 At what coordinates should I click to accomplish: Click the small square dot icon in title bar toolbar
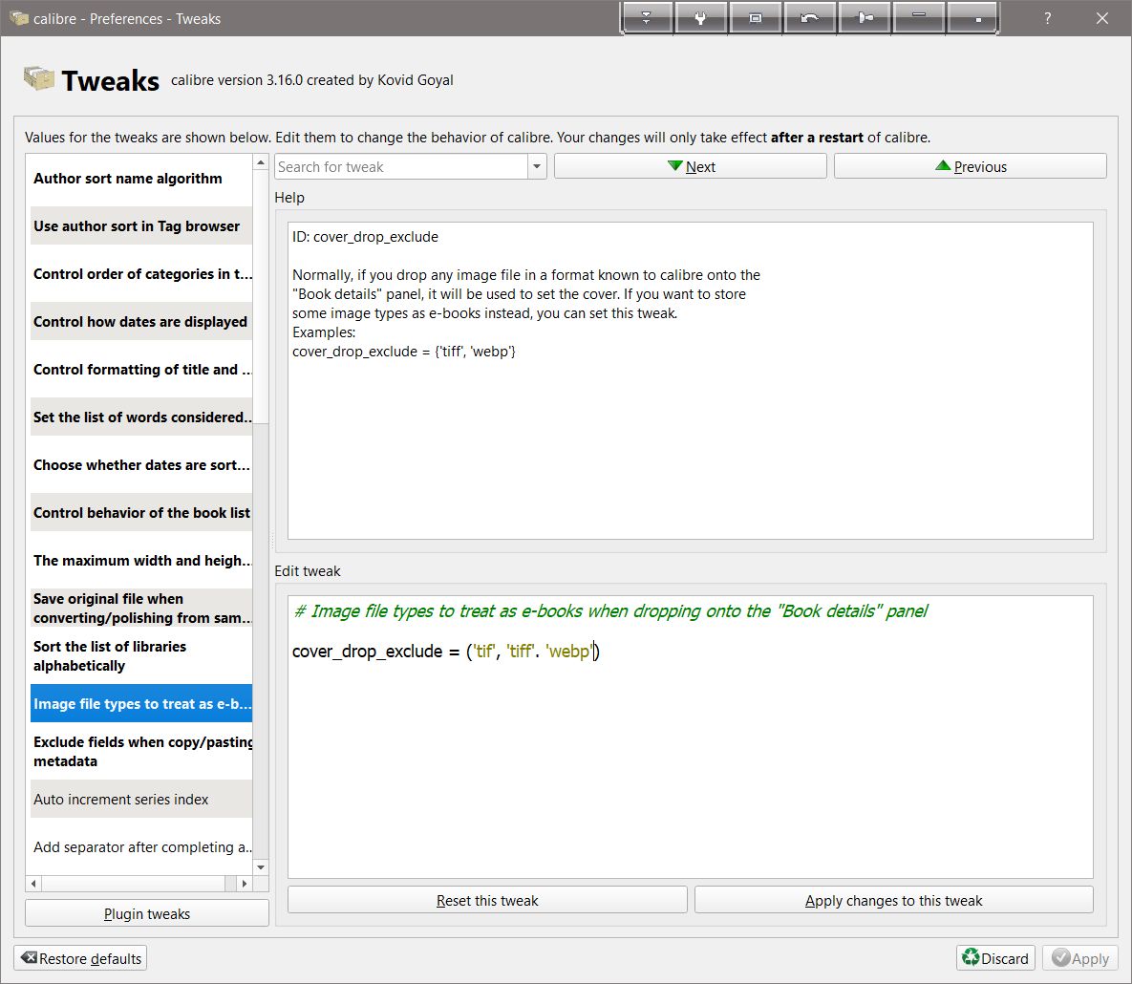973,18
